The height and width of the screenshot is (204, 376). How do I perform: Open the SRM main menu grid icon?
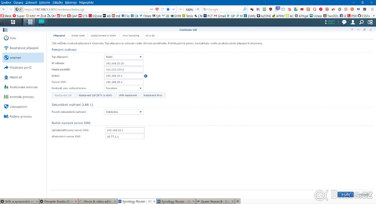click(x=13, y=22)
